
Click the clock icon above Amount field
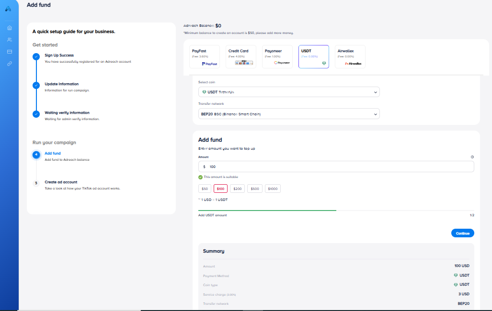[x=472, y=157]
